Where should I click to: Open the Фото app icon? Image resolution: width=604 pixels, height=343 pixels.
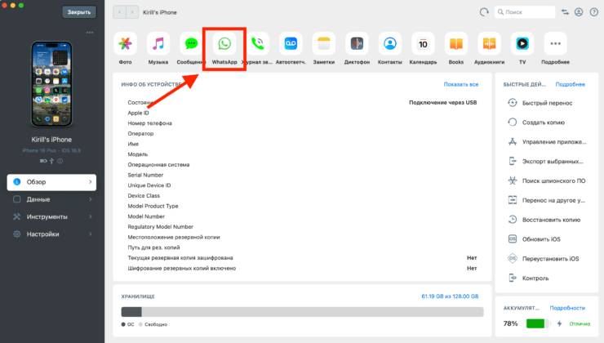coord(124,44)
